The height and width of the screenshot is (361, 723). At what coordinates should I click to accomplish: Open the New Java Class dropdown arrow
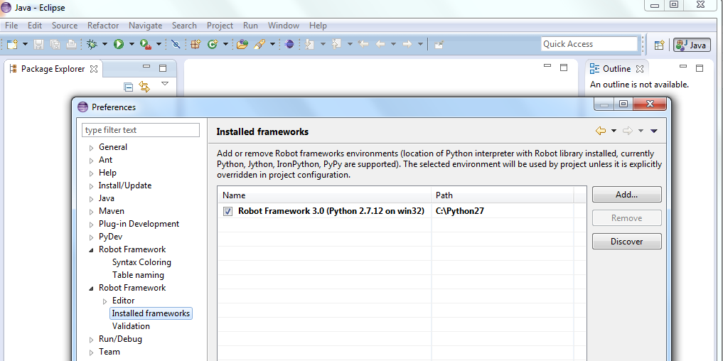tap(225, 44)
